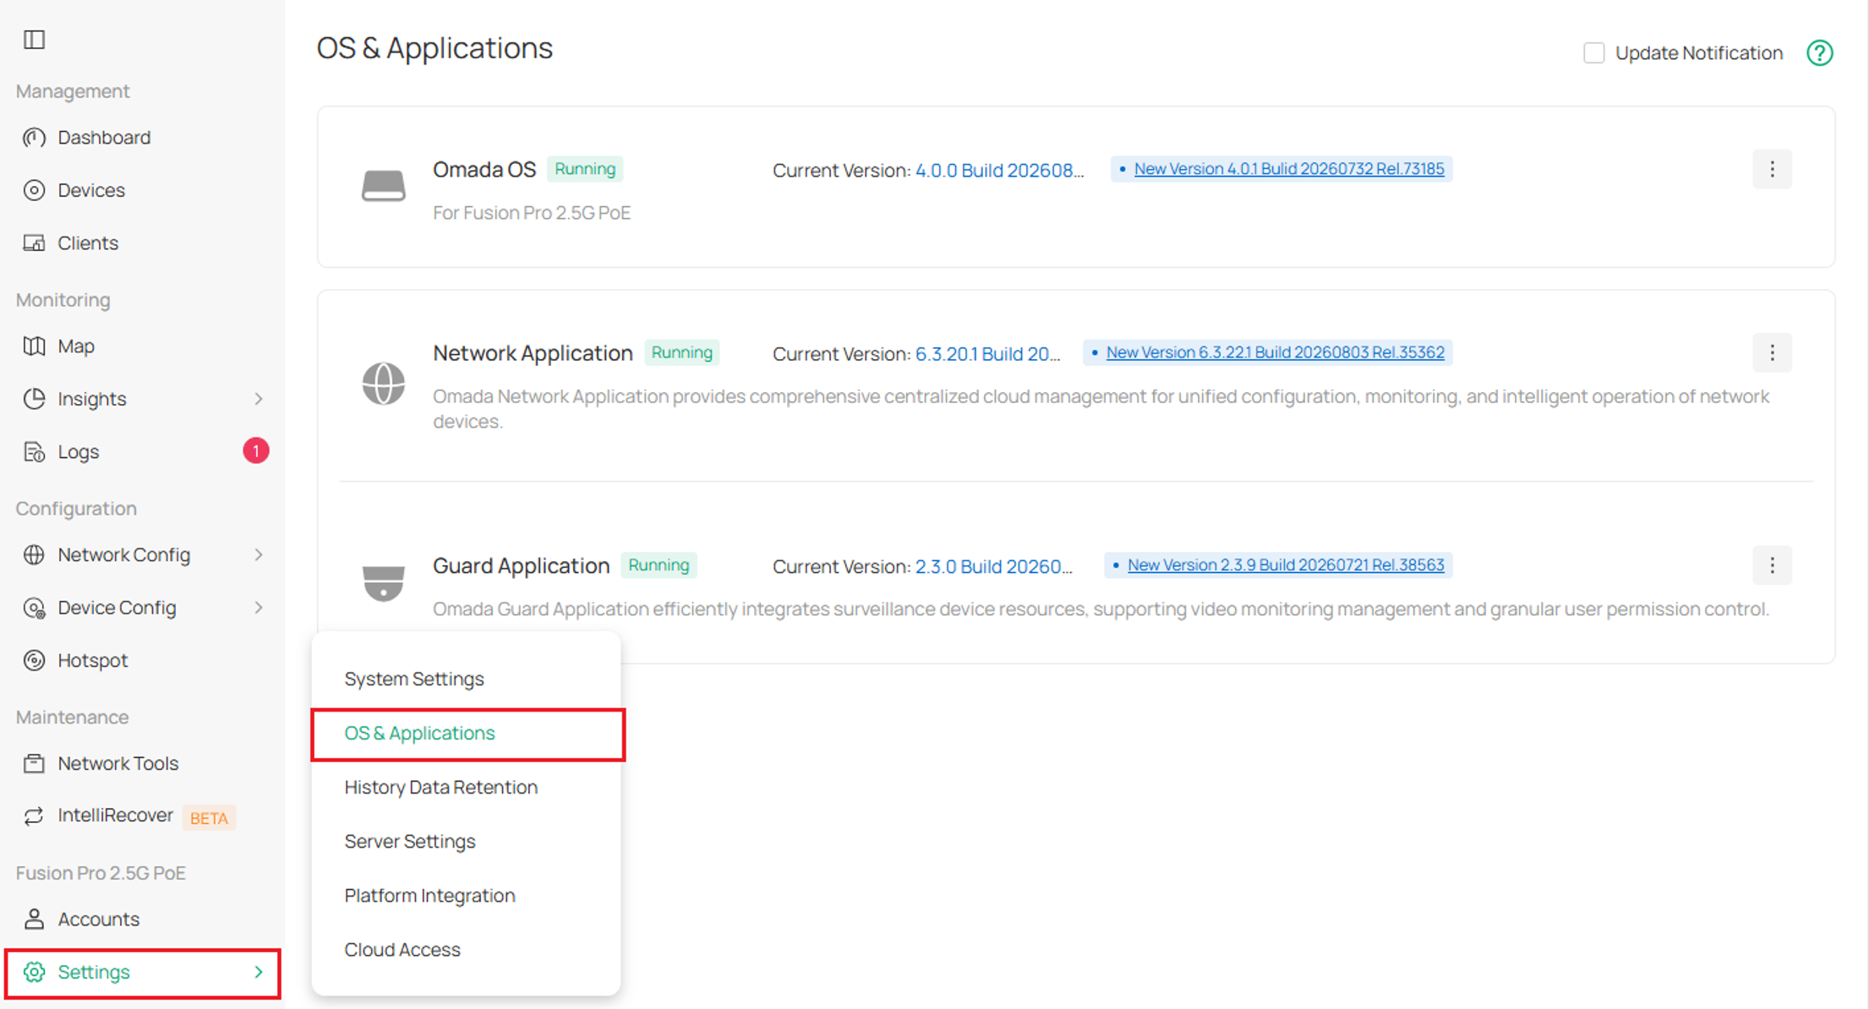The image size is (1869, 1009).
Task: Click the New Version 2.3.9 Build link
Action: click(1286, 565)
